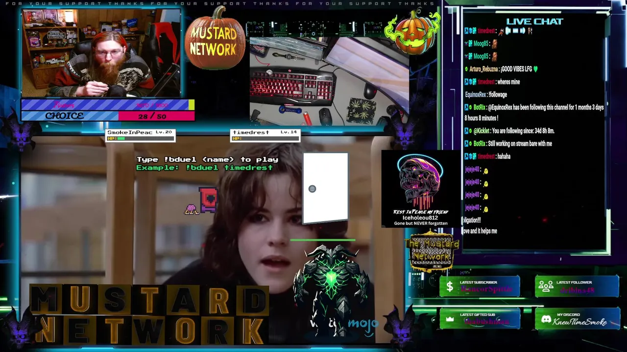Click Arturo_Rebuzna's GOOD VIBES LFG message

[502, 69]
